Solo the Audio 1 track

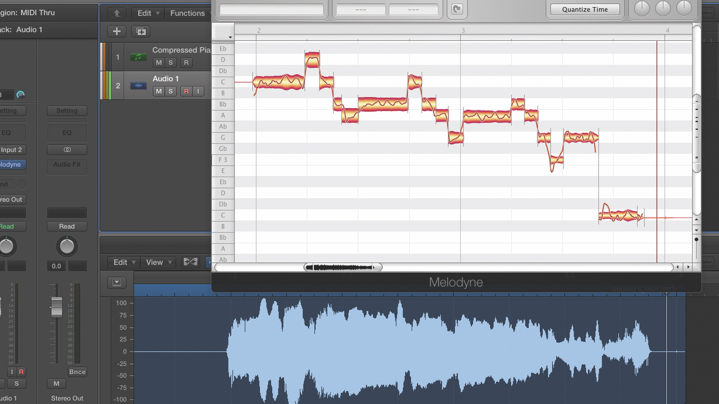click(170, 91)
